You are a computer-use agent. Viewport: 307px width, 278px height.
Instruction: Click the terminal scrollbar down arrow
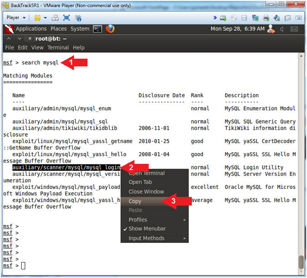301,272
